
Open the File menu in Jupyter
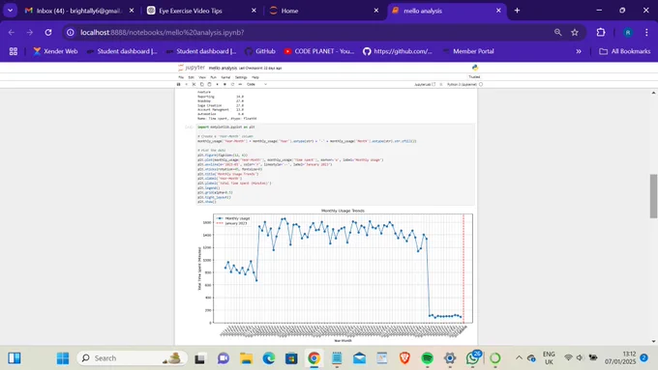(181, 77)
